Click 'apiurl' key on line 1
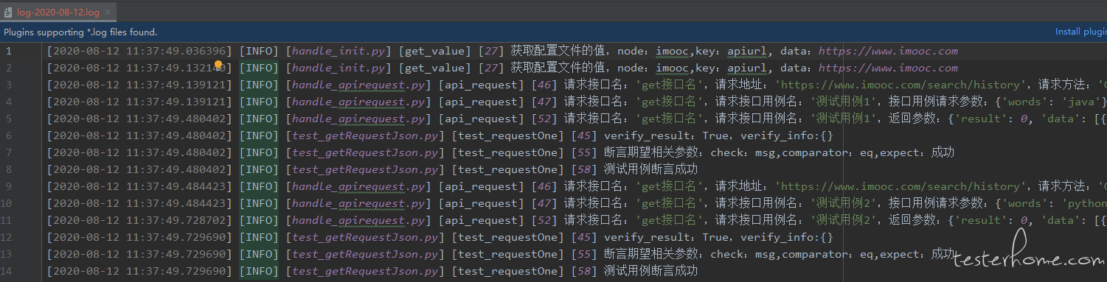Viewport: 1107px width, 282px height. 748,51
